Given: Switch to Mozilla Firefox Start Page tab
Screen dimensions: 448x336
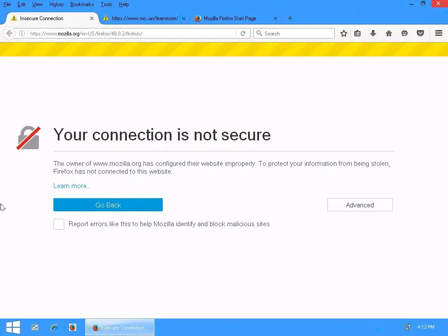Looking at the screenshot, I should tap(236, 18).
